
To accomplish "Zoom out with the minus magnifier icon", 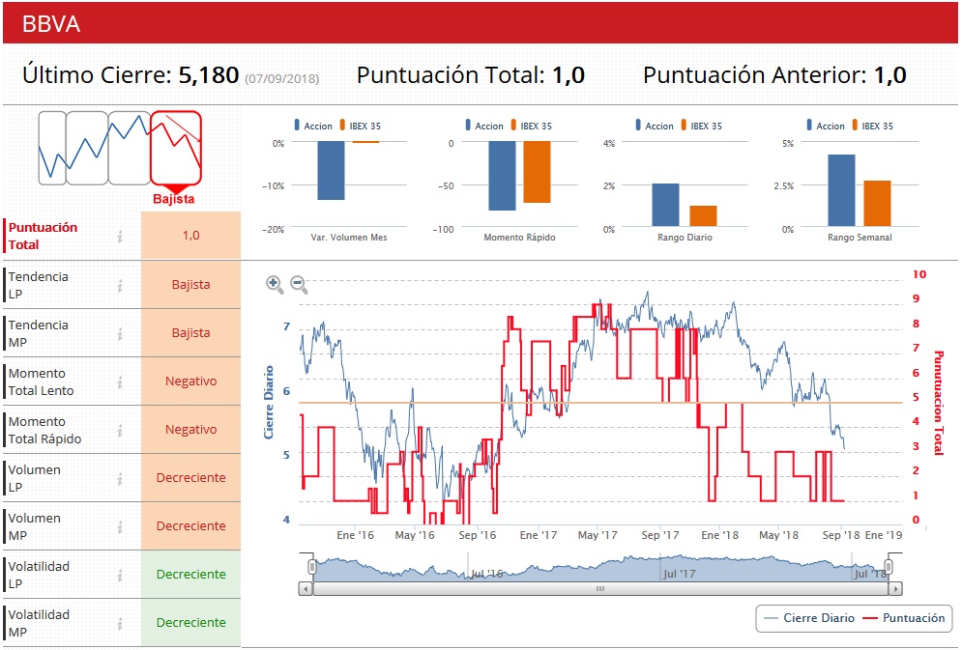I will [299, 284].
